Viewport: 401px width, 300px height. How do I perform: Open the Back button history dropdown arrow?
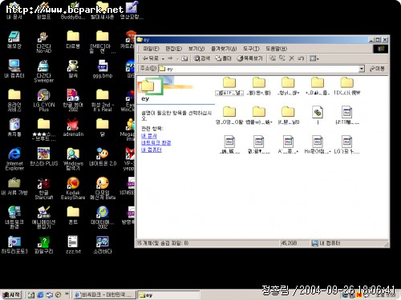[163, 58]
